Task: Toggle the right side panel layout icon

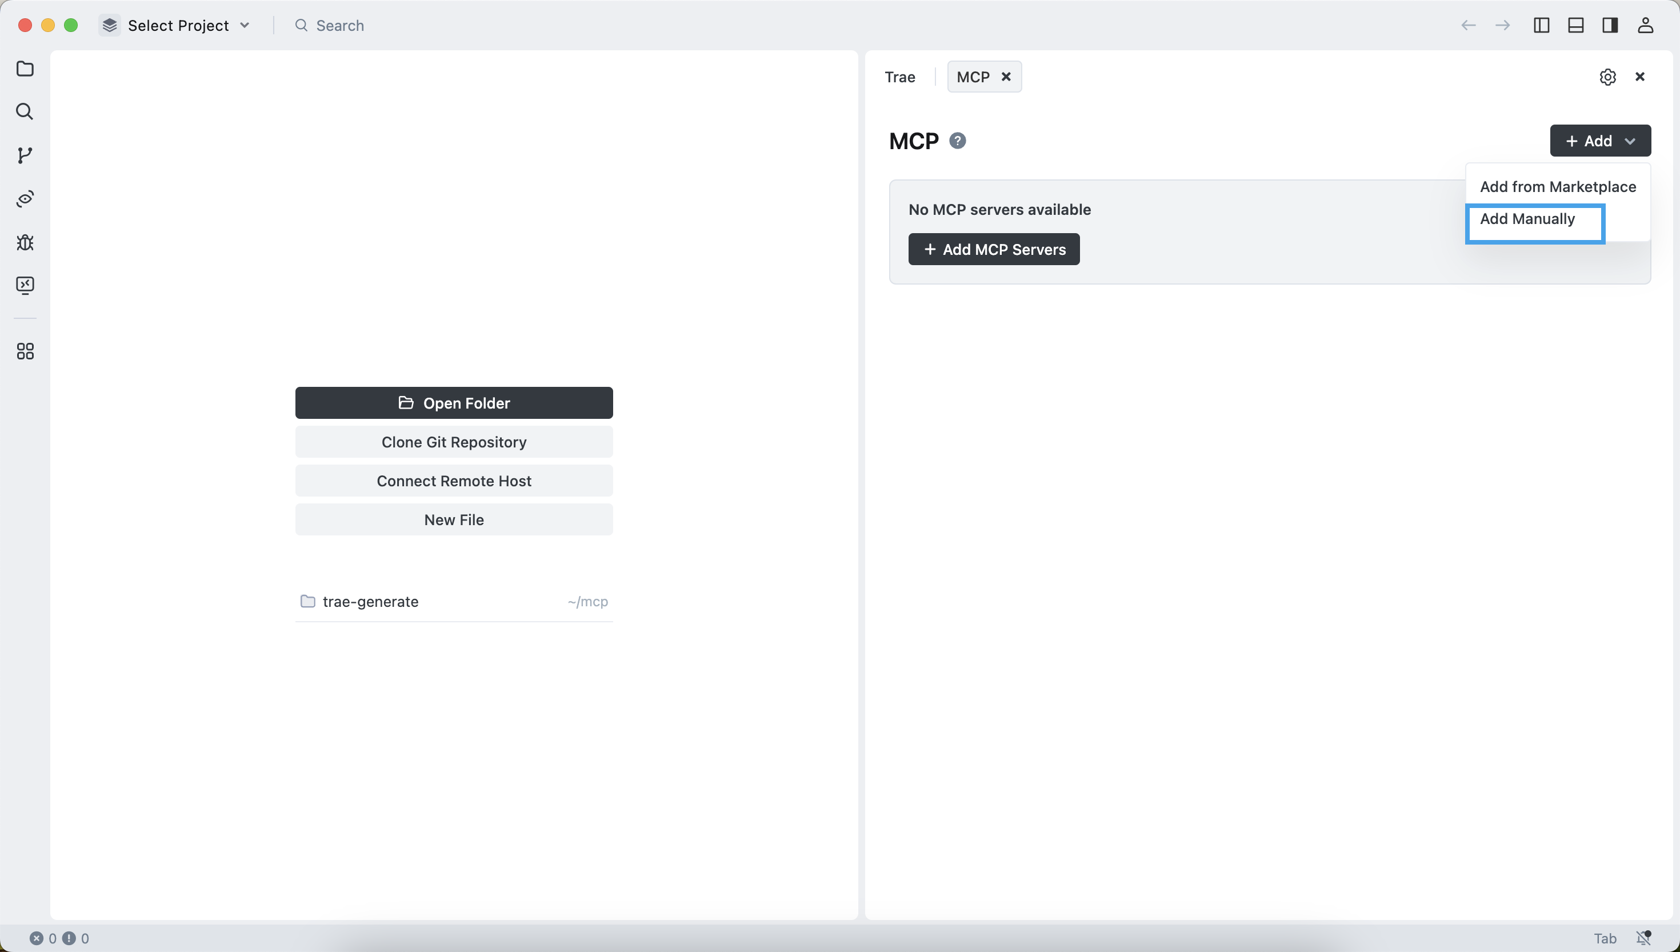Action: click(x=1610, y=26)
